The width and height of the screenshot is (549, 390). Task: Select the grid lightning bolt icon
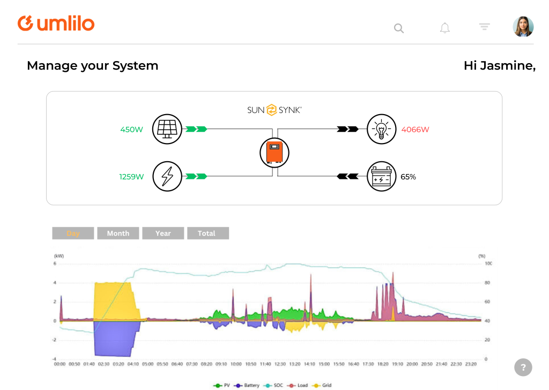(167, 176)
